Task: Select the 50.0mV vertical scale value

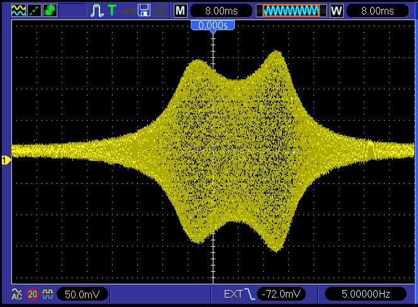Action: pyautogui.click(x=82, y=294)
